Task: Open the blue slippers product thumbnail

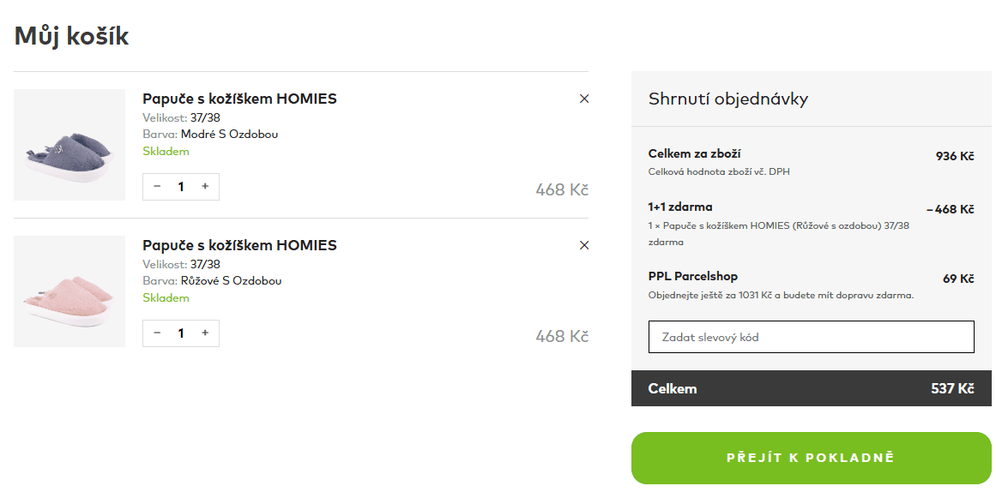Action: point(69,145)
